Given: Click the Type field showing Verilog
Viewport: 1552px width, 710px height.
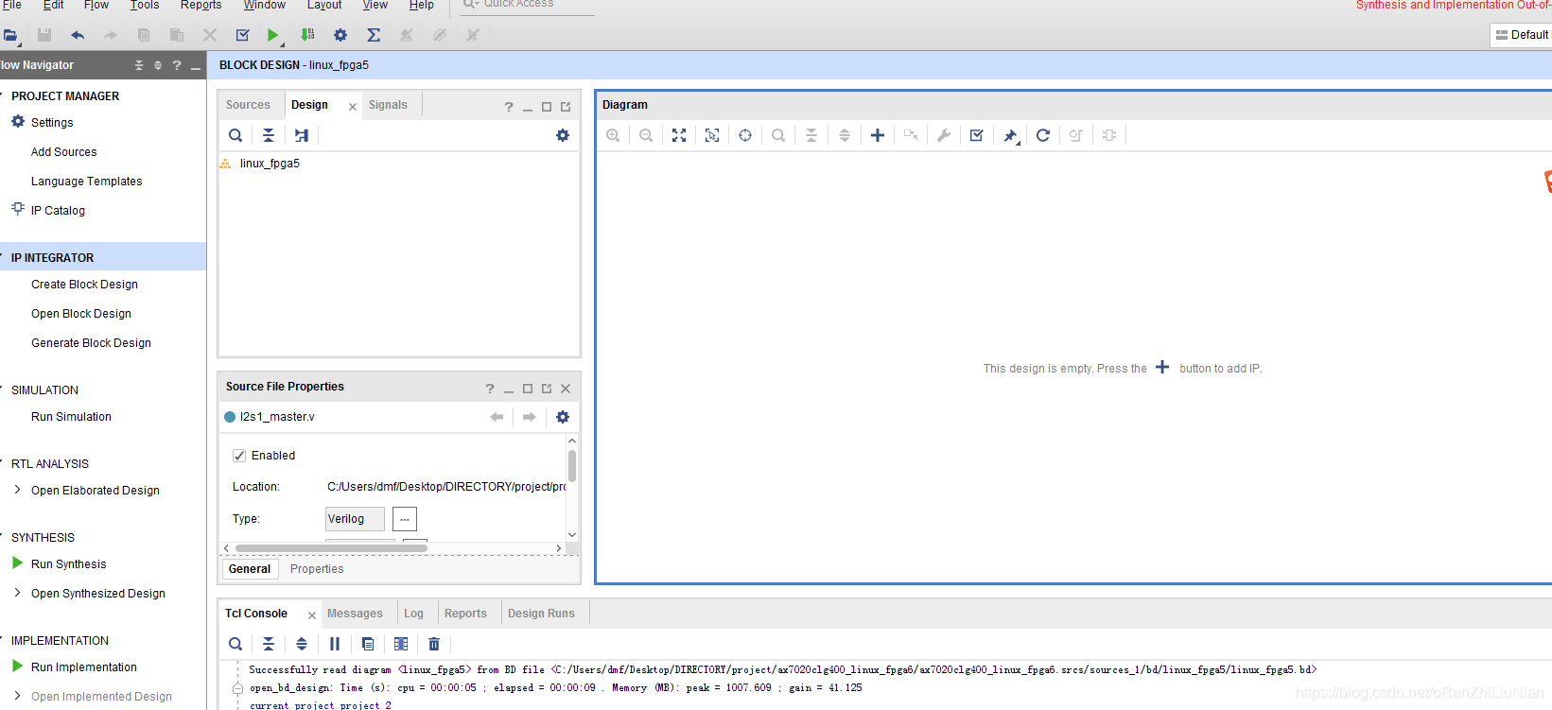Looking at the screenshot, I should click(x=355, y=519).
